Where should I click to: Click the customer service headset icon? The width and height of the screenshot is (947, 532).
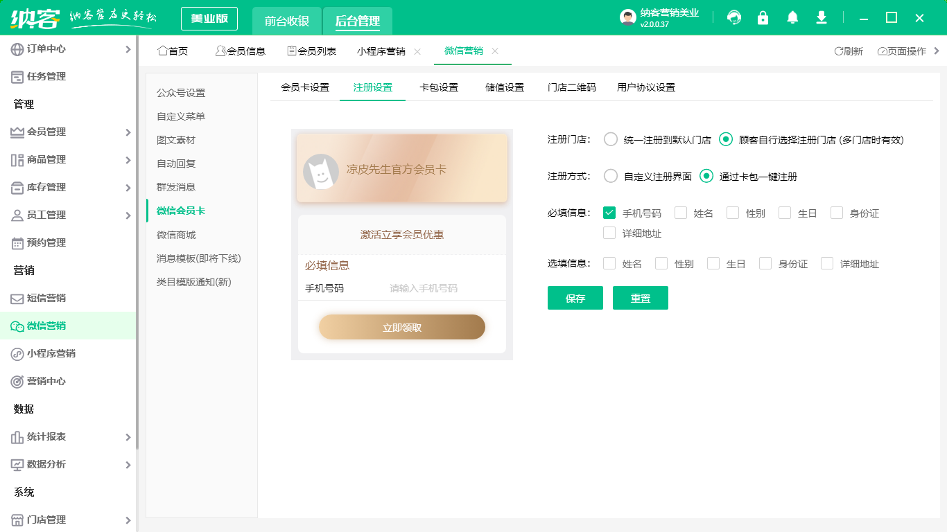click(x=733, y=17)
